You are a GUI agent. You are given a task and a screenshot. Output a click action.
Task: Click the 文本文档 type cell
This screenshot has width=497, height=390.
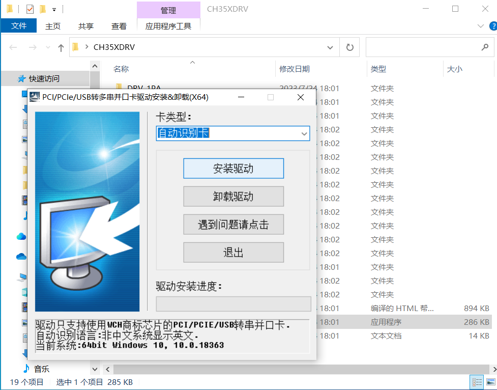click(386, 336)
